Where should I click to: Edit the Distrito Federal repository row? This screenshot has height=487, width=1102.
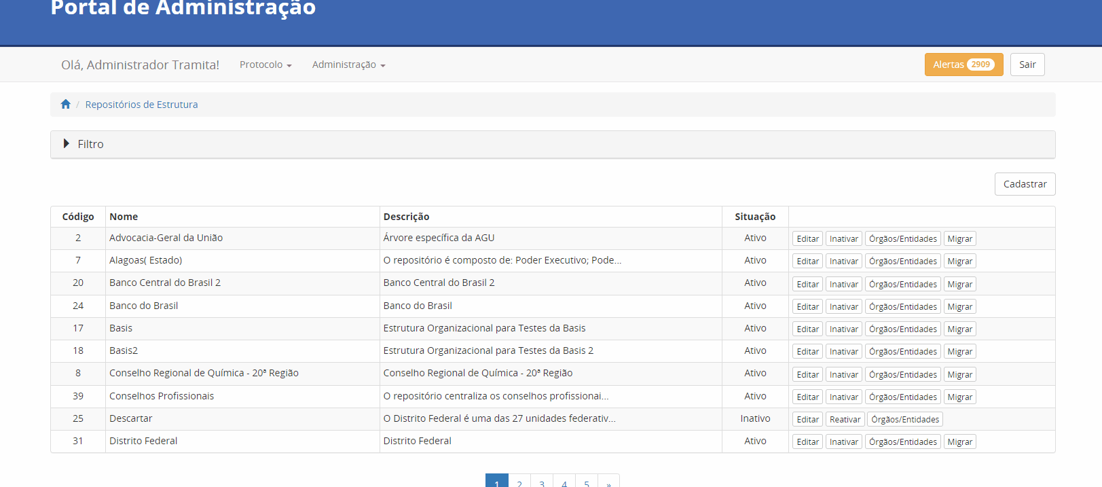[x=807, y=441]
